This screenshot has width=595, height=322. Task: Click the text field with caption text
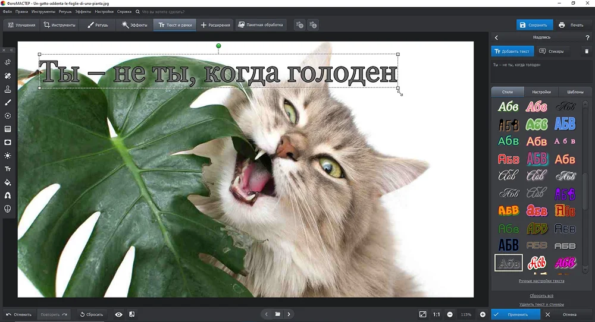(540, 71)
